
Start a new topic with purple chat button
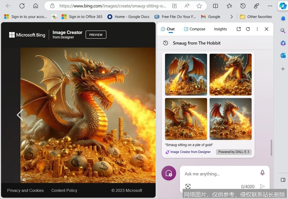(169, 173)
